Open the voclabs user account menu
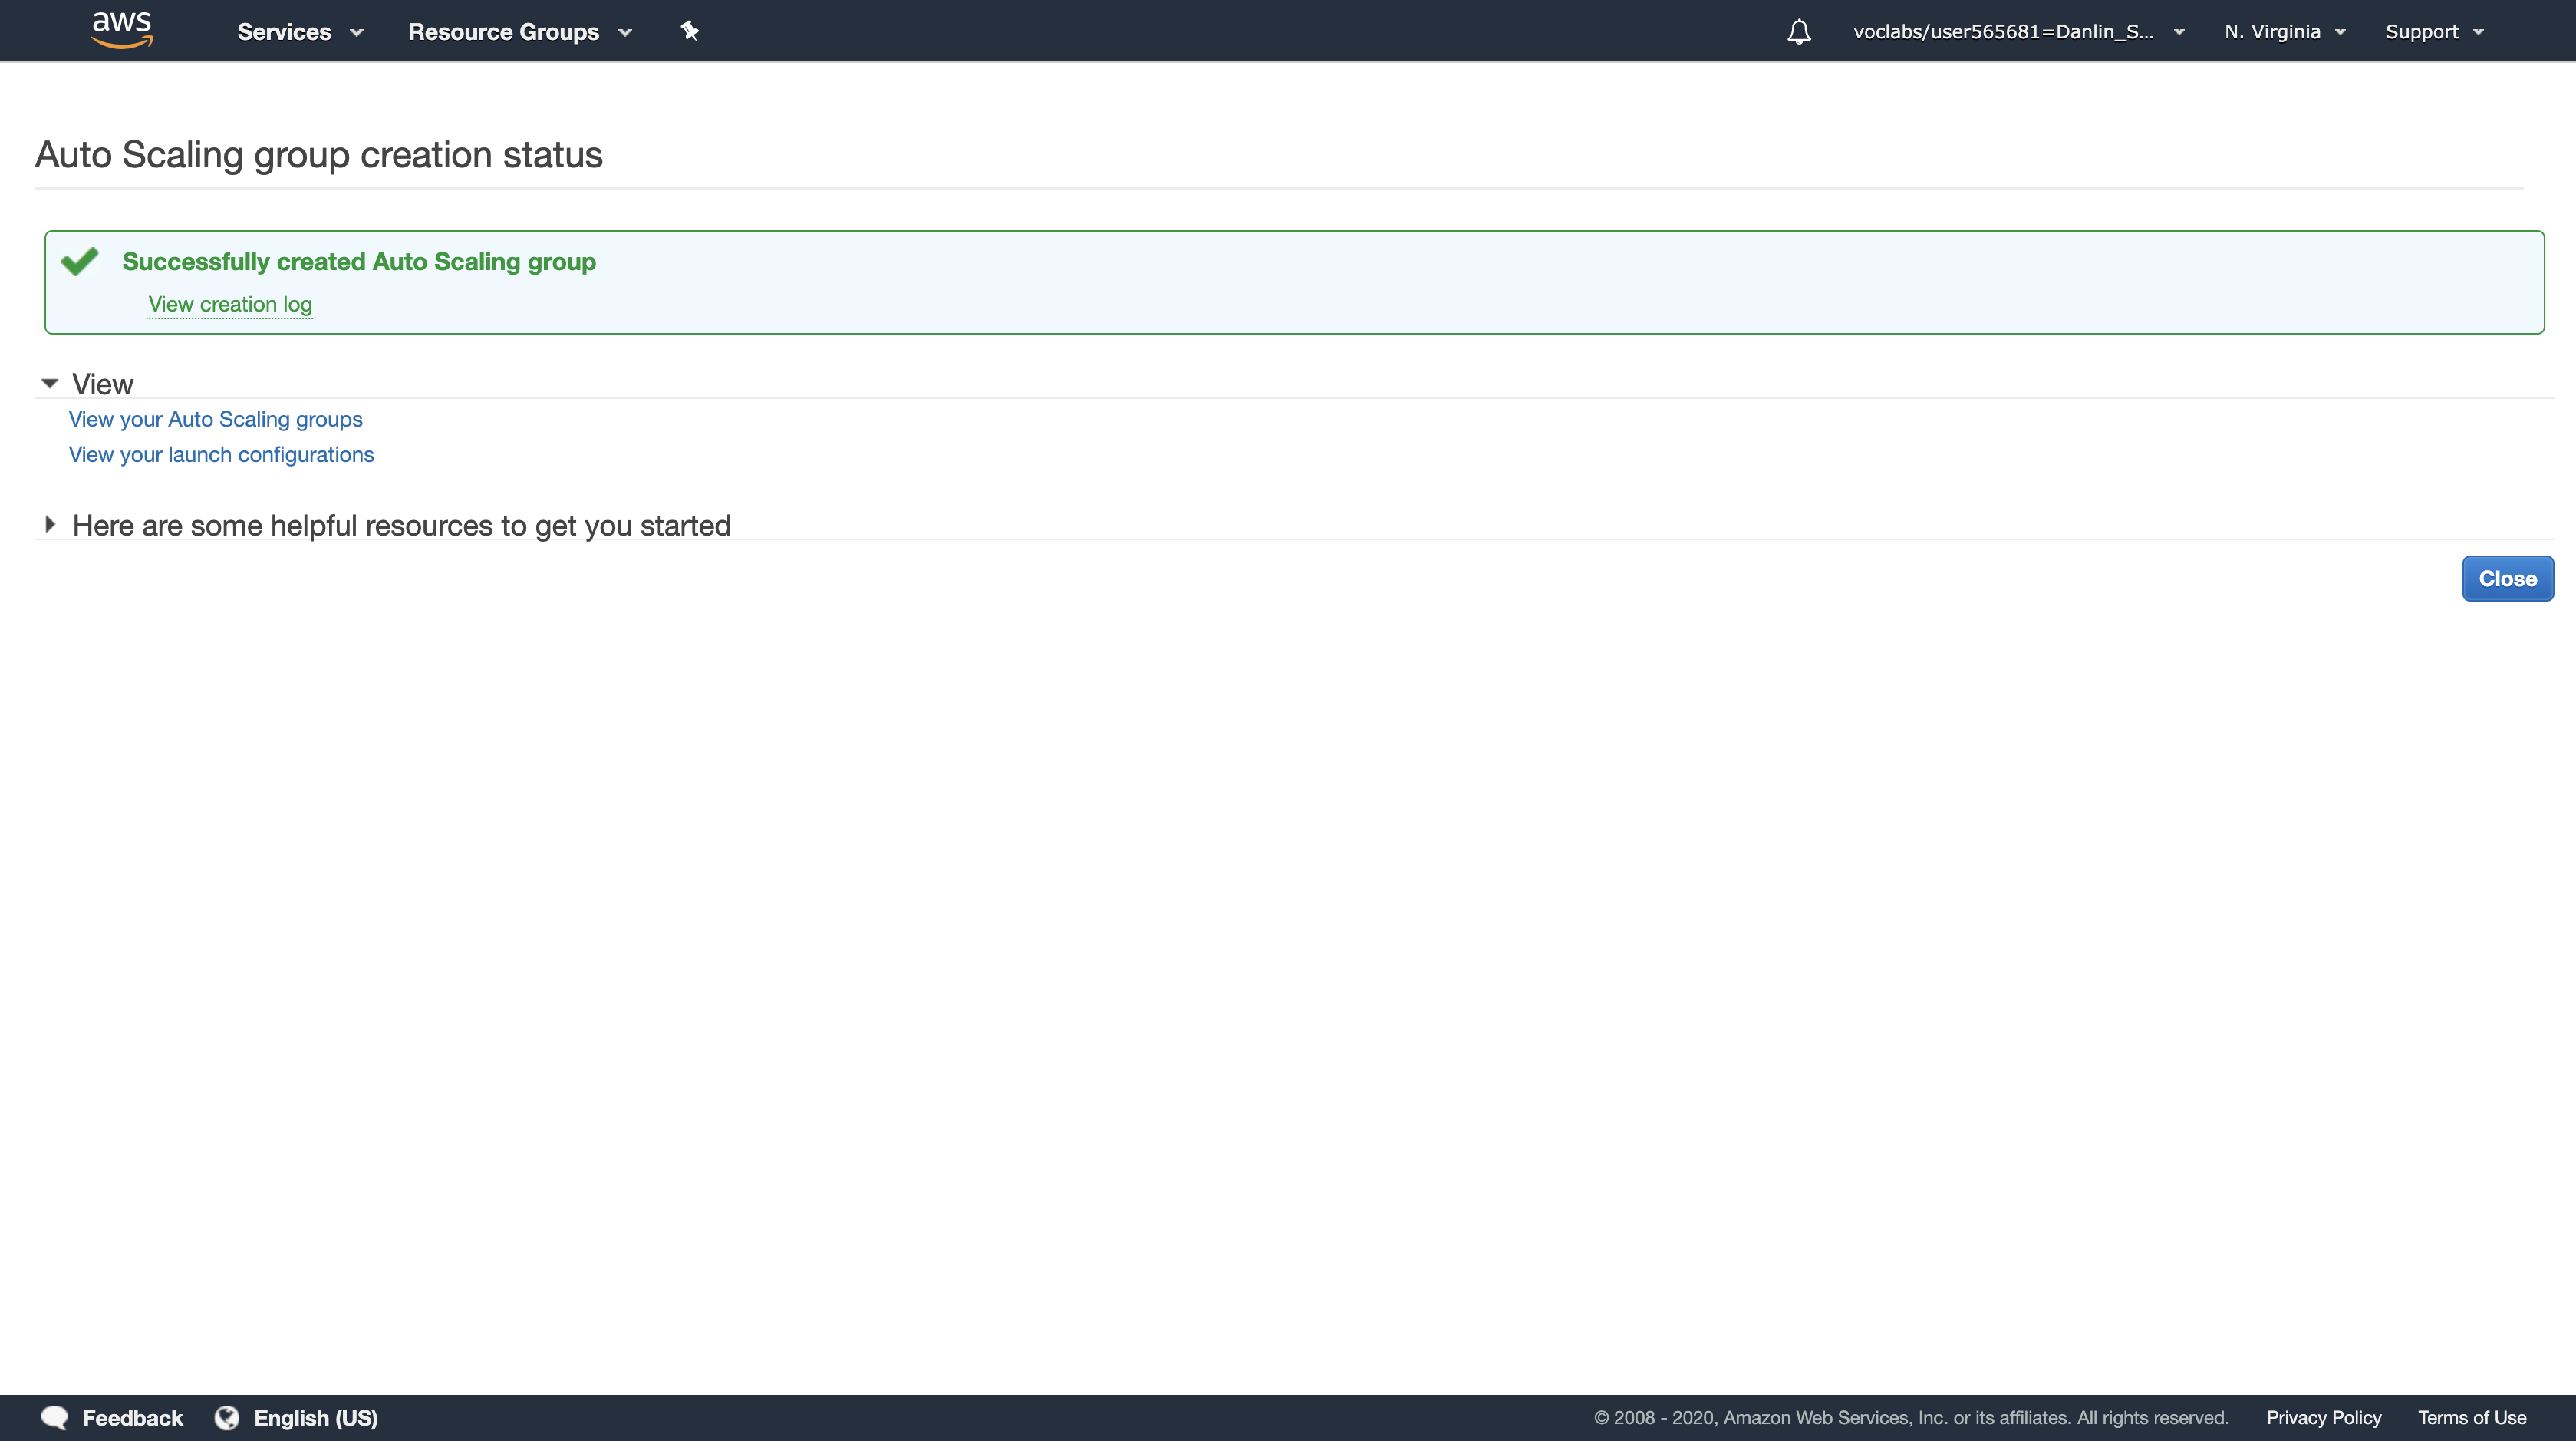 2017,32
